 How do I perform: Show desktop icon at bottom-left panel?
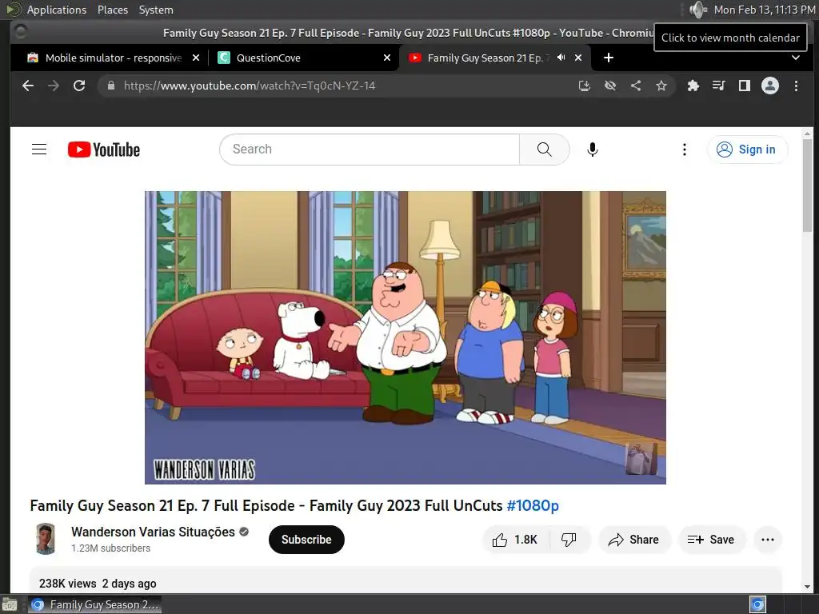pyautogui.click(x=10, y=605)
